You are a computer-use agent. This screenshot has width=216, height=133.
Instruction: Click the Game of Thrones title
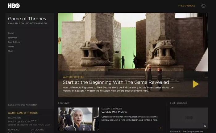[x=27, y=19]
